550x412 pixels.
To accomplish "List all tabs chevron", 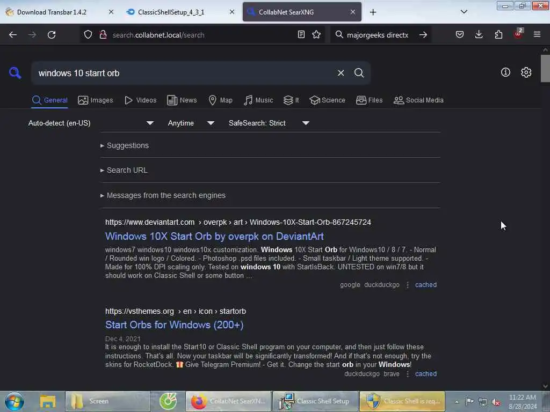I will [464, 12].
